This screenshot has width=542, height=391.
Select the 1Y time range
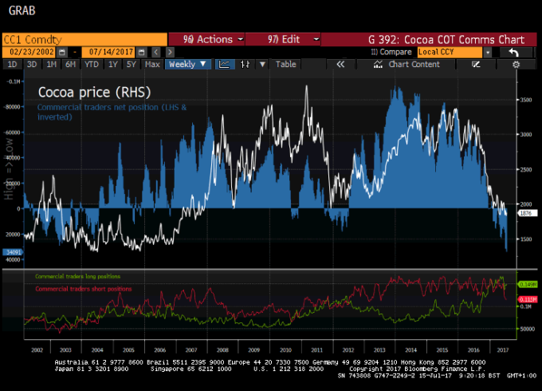tap(112, 64)
